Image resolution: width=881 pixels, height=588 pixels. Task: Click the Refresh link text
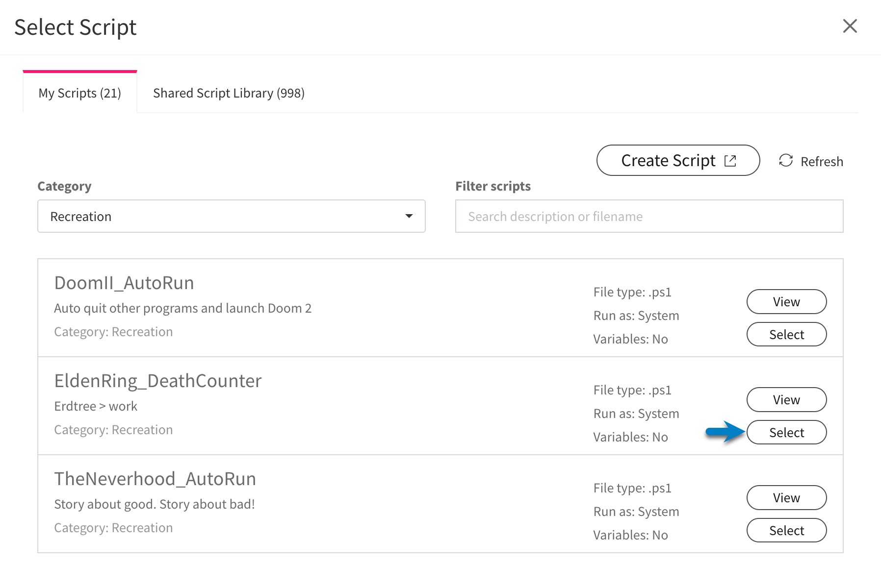tap(822, 161)
